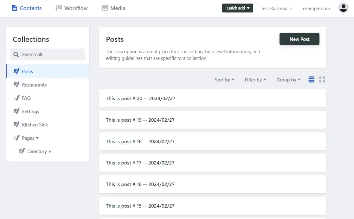Click the Kitchen Sink collection icon
The image size is (354, 219).
(x=16, y=124)
